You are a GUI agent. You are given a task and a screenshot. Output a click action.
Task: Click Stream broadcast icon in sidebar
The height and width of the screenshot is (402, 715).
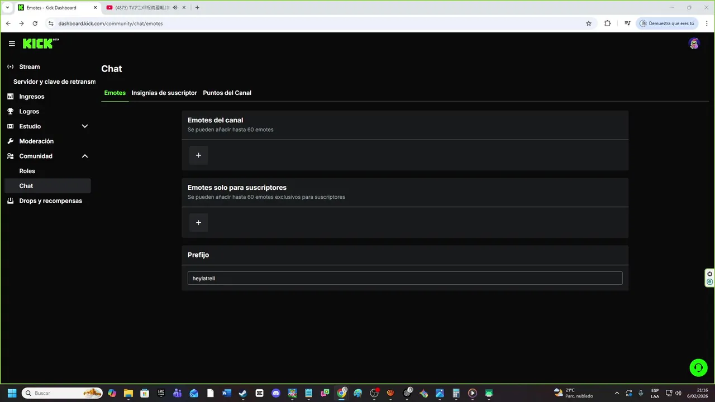pos(10,67)
